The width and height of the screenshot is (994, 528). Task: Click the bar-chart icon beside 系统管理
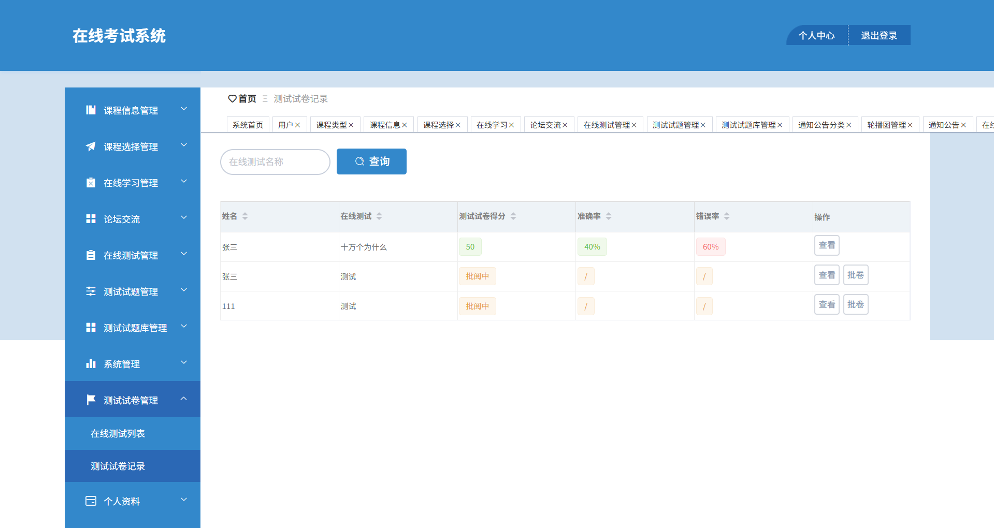pyautogui.click(x=91, y=364)
